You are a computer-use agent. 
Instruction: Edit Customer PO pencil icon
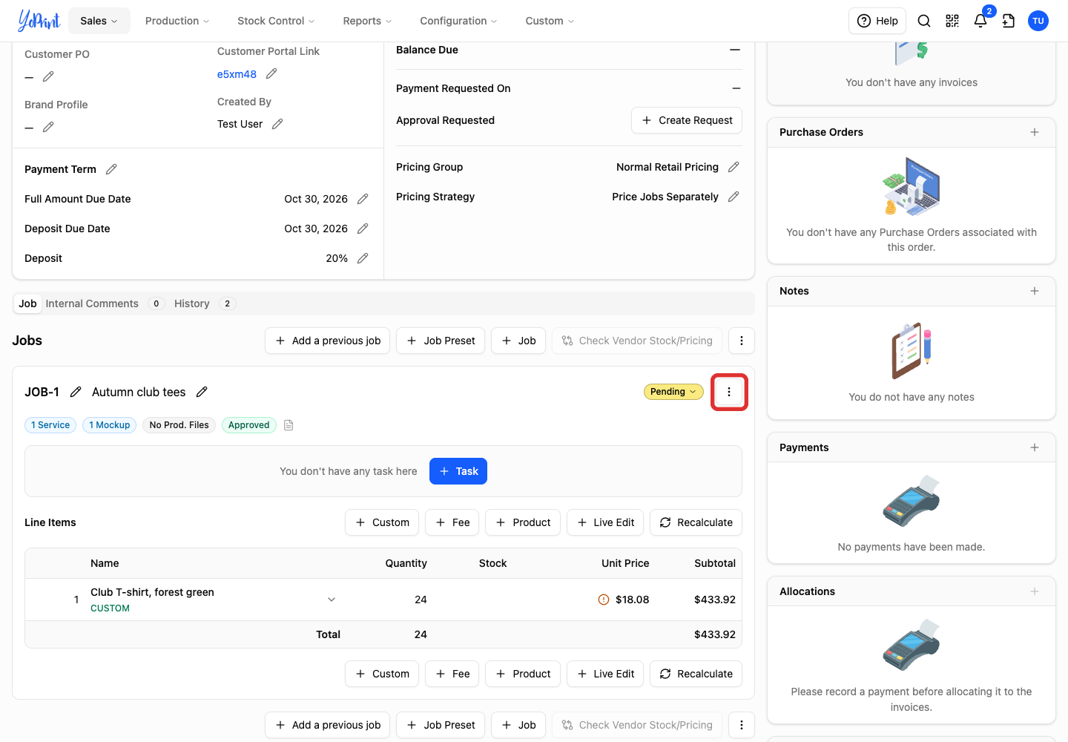pos(48,76)
